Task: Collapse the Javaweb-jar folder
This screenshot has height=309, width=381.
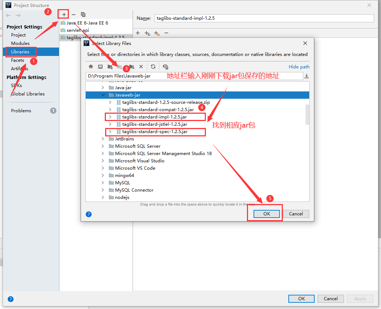Action: click(x=103, y=95)
